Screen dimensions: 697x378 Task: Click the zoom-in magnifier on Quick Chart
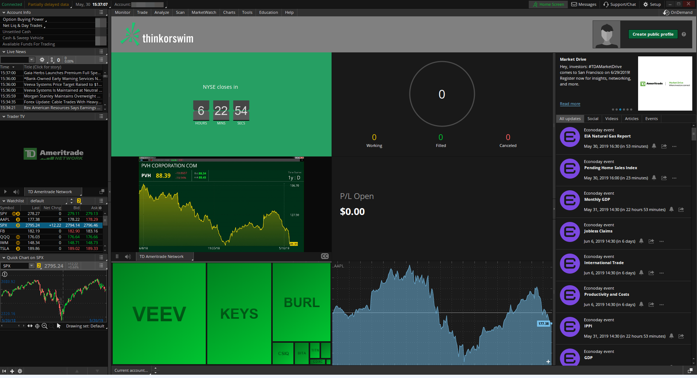coord(44,326)
